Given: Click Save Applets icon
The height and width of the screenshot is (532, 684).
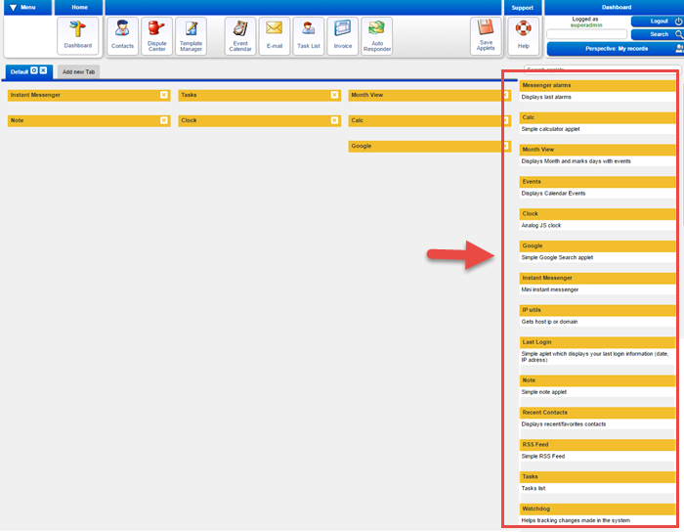Looking at the screenshot, I should pos(486,35).
